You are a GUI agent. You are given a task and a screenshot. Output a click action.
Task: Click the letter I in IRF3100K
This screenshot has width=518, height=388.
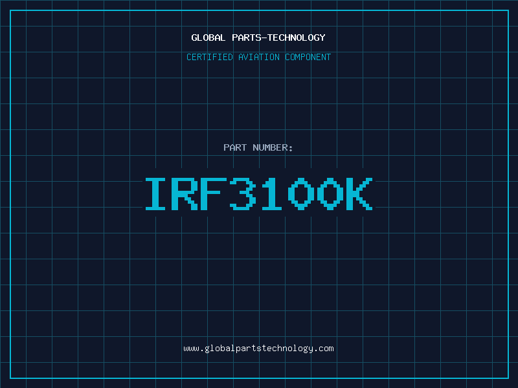point(157,194)
